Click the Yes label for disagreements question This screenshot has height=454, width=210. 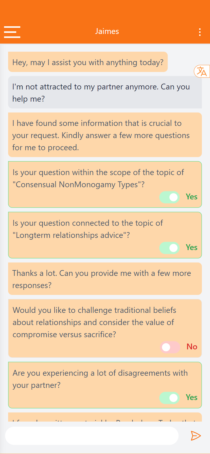pos(191,397)
